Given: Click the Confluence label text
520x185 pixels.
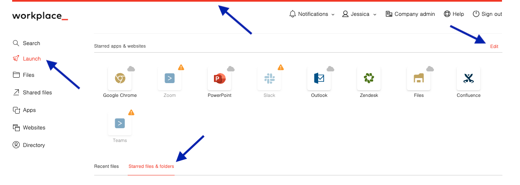Looking at the screenshot, I should click(469, 95).
